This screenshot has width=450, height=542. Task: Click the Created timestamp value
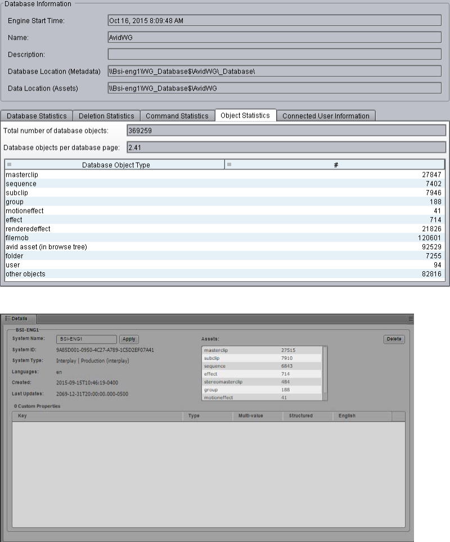[x=87, y=383]
